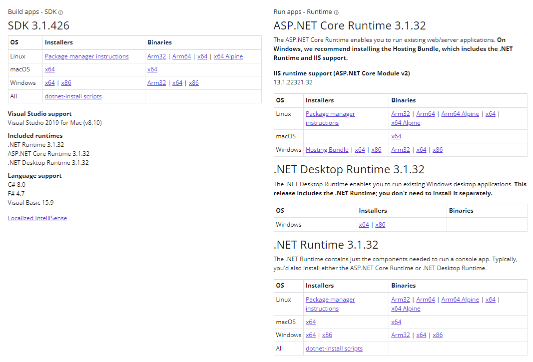Download ASP.NET Core macOS x64 binaries

point(396,136)
